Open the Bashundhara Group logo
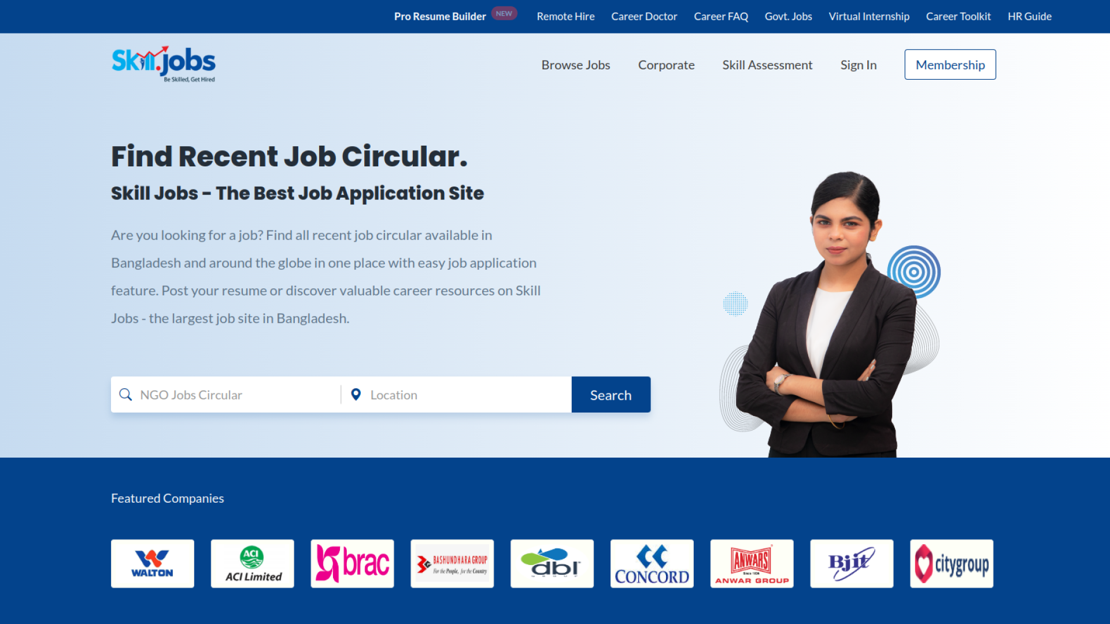This screenshot has height=624, width=1110. tap(452, 564)
